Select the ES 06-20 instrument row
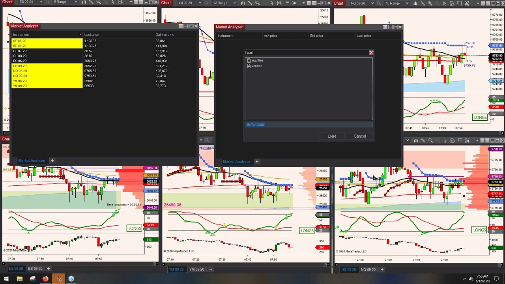 (104, 61)
